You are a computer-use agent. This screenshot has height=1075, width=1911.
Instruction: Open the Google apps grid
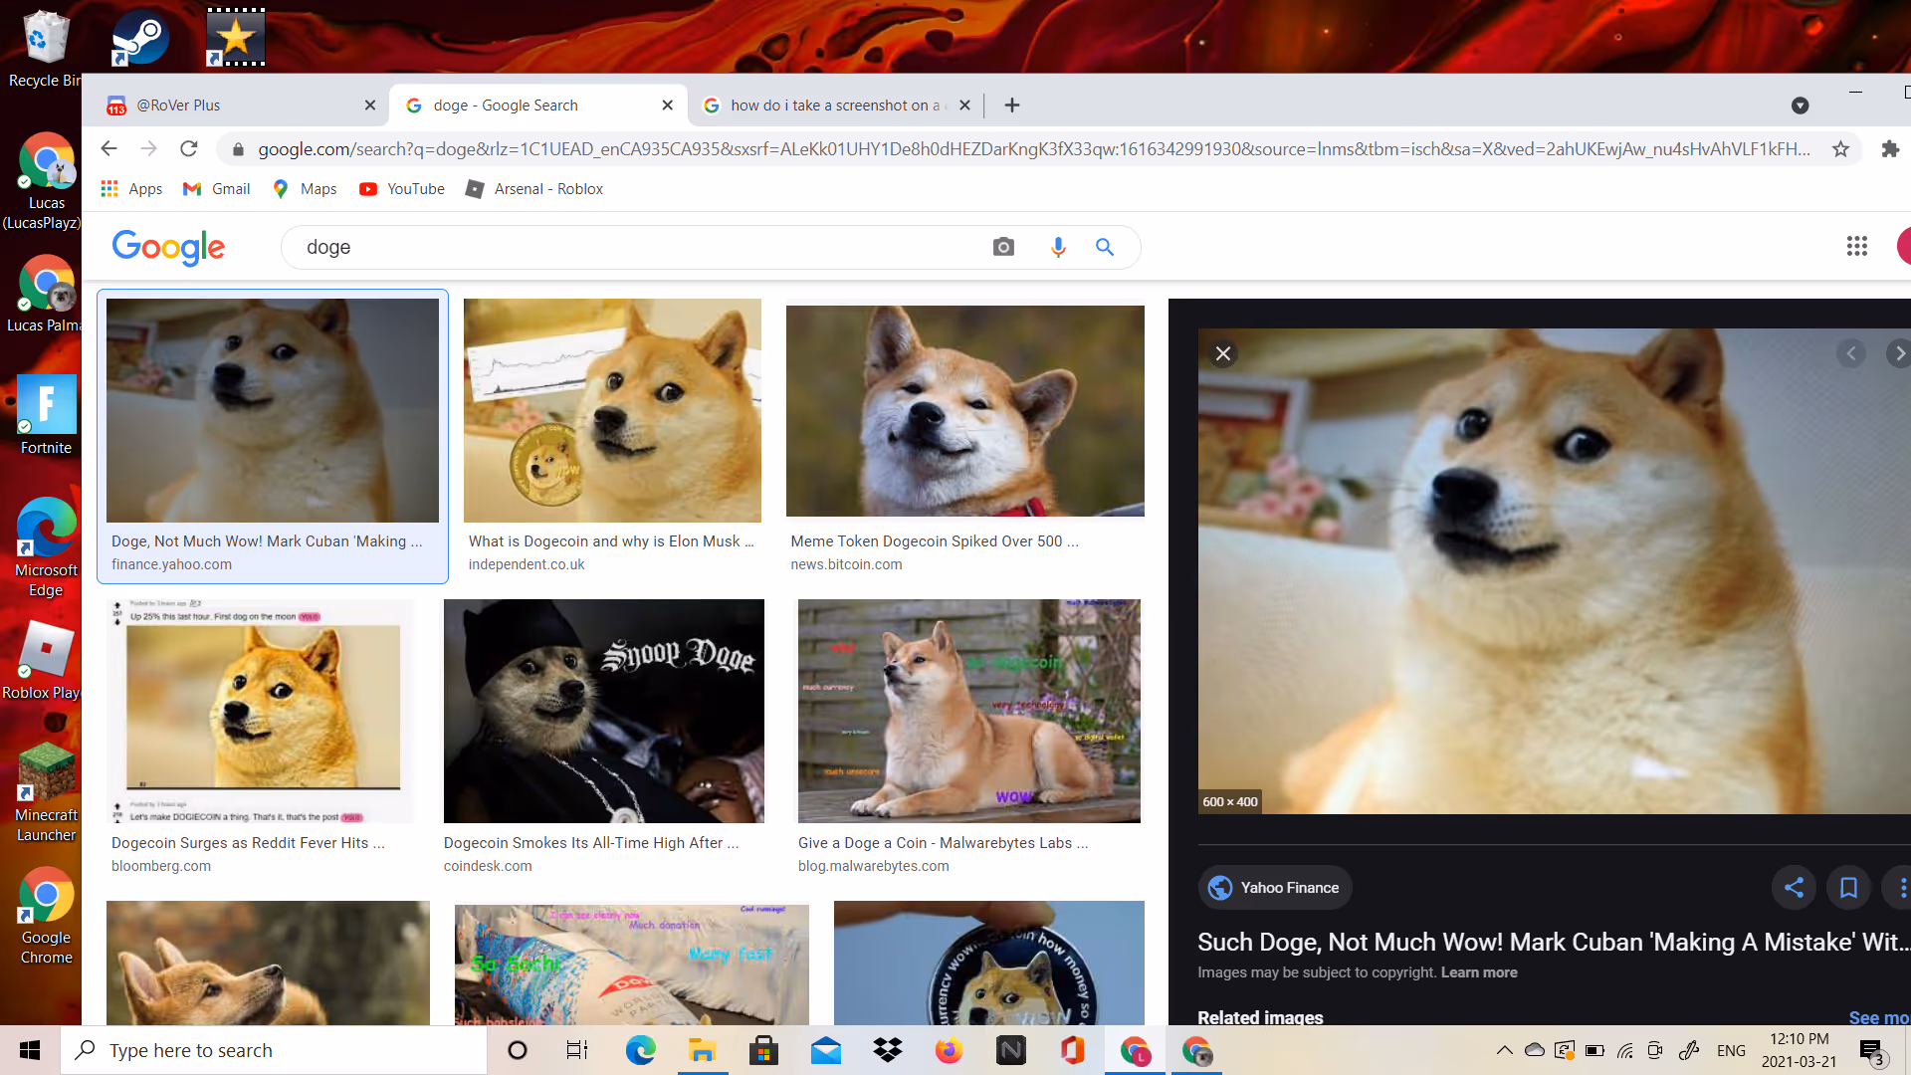[x=1856, y=246]
